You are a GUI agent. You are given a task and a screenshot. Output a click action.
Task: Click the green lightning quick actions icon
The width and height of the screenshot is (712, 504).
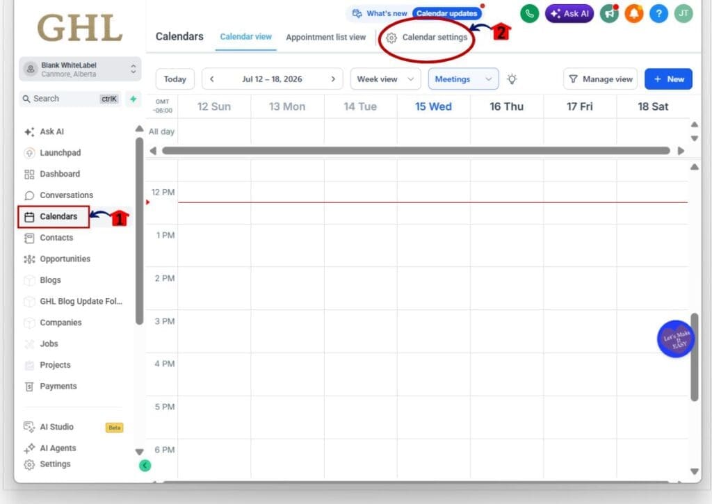tap(133, 99)
